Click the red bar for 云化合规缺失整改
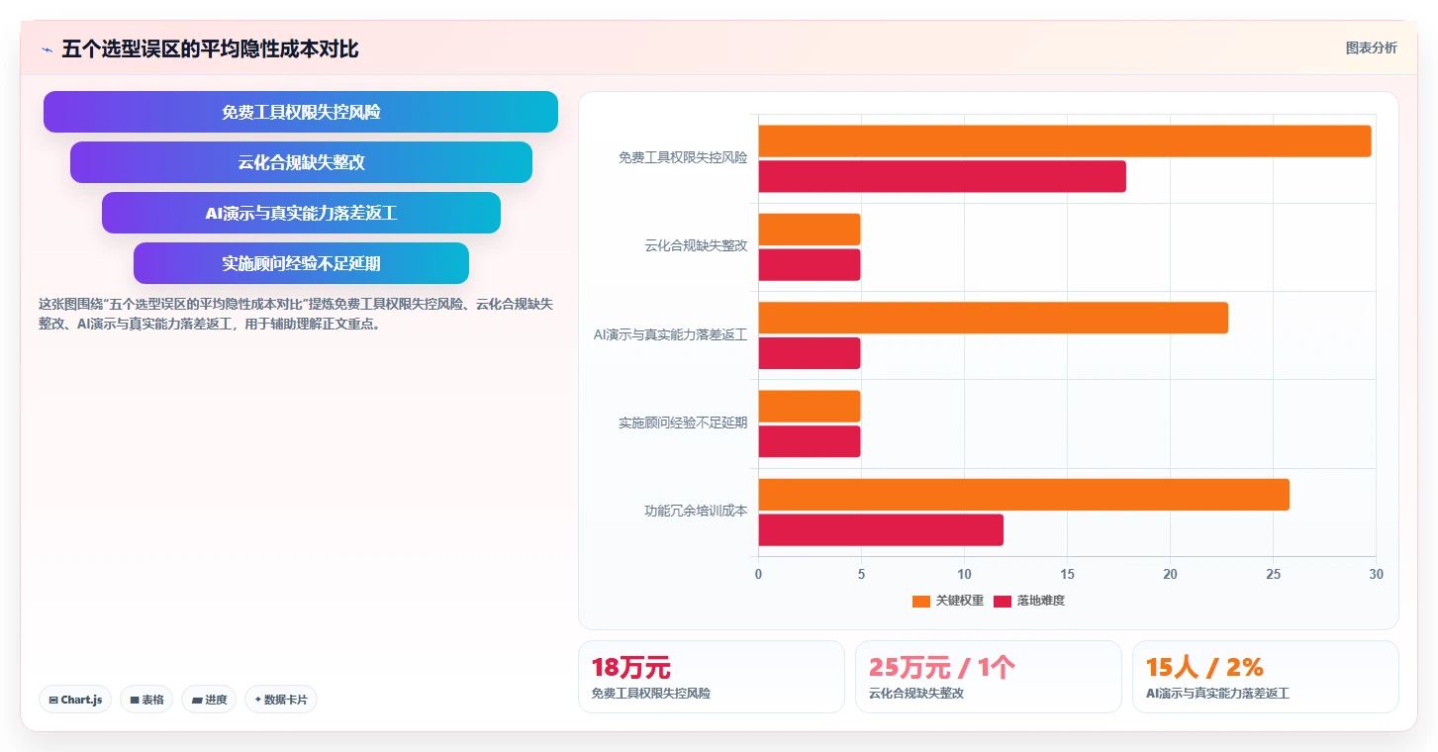Viewport: 1438px width, 752px height. click(810, 264)
